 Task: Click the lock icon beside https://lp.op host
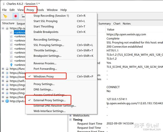[7, 28]
